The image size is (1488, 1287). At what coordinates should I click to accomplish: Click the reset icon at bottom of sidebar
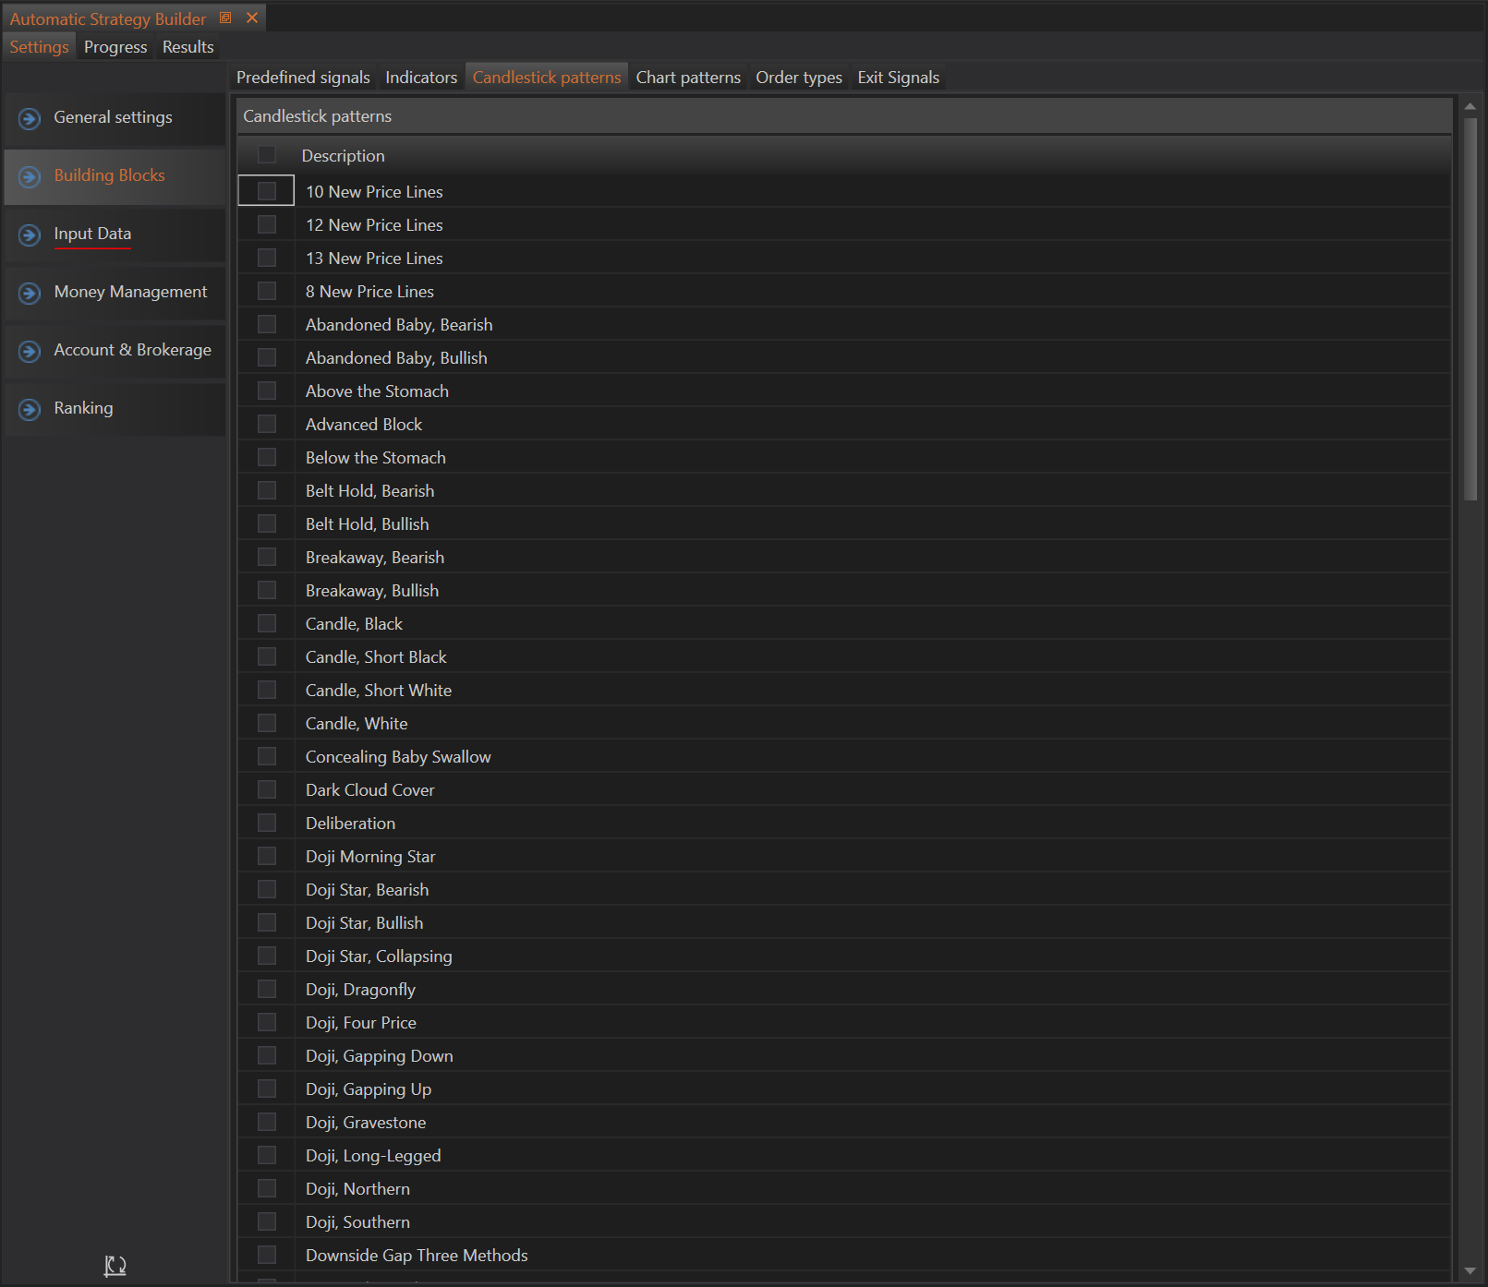115,1266
